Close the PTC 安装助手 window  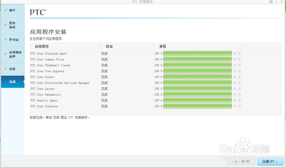click(x=282, y=2)
